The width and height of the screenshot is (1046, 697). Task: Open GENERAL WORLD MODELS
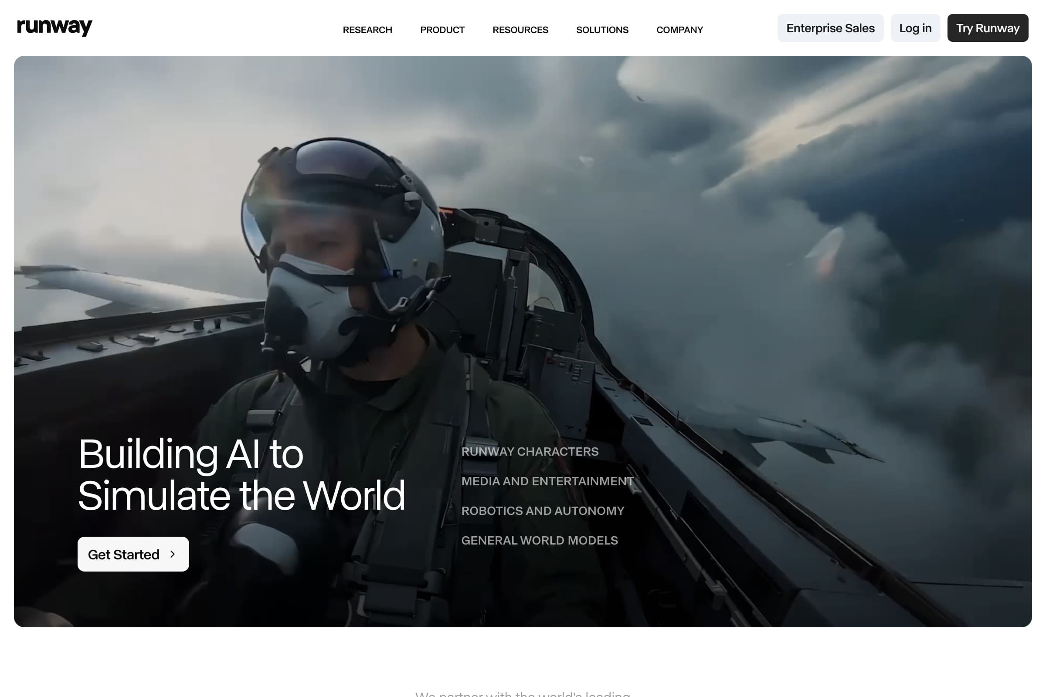[x=540, y=540]
